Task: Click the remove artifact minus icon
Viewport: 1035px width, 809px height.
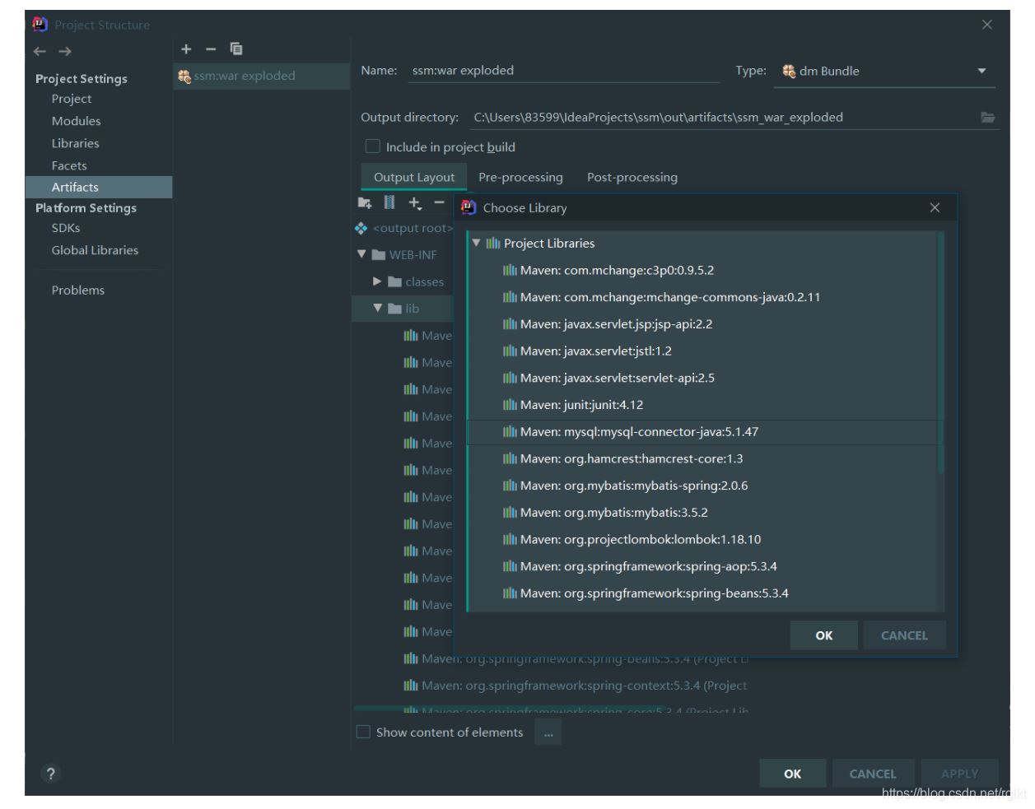Action: pos(211,49)
